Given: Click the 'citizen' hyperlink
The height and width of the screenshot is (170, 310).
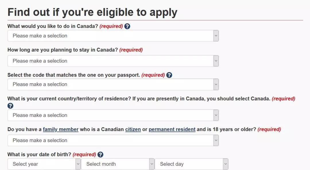Looking at the screenshot, I should 133,129.
